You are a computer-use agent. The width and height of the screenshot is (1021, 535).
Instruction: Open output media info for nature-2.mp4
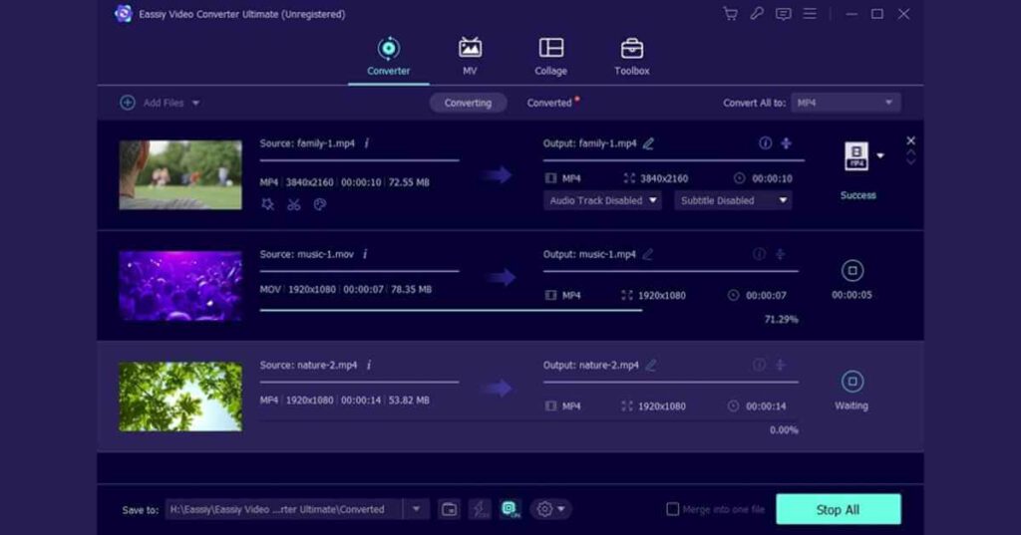[x=759, y=365]
